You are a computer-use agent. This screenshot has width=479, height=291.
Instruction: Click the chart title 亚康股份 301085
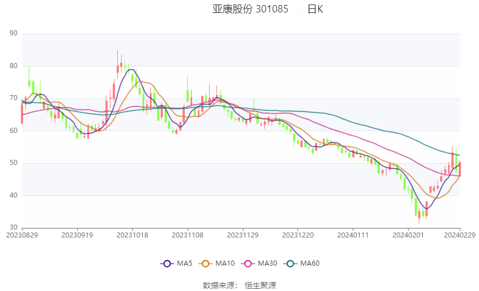tap(250, 9)
